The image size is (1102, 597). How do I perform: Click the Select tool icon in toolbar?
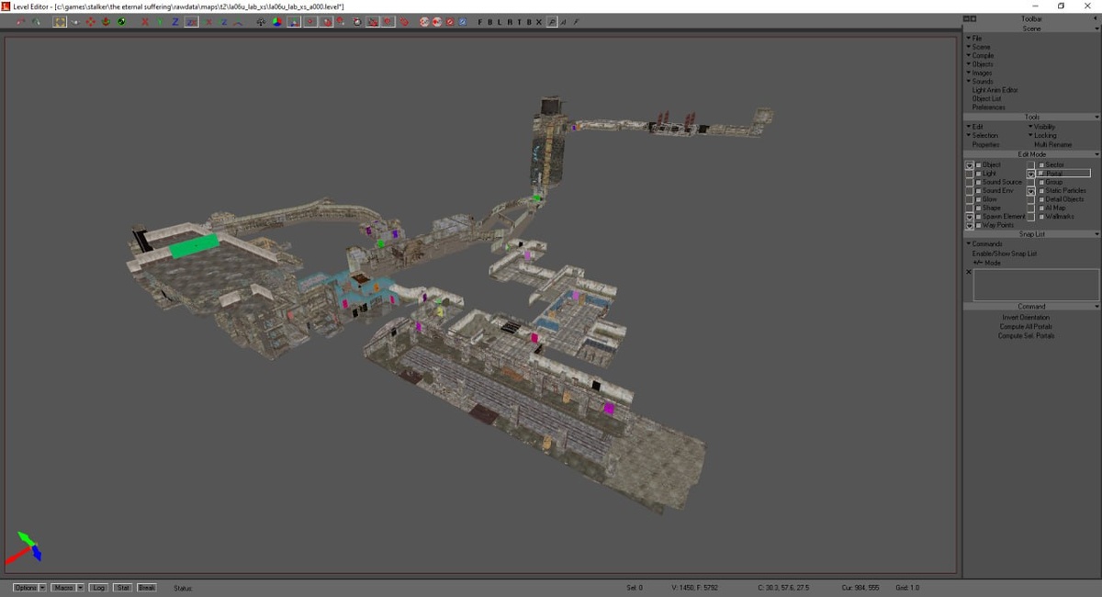coord(60,22)
